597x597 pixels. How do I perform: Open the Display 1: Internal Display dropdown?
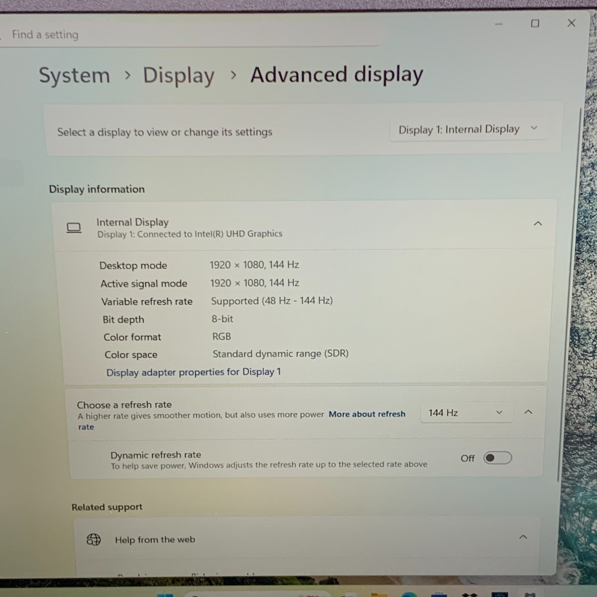coord(468,129)
